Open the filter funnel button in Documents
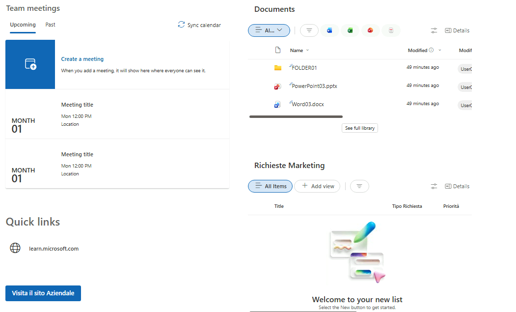The image size is (516, 312). 309,30
